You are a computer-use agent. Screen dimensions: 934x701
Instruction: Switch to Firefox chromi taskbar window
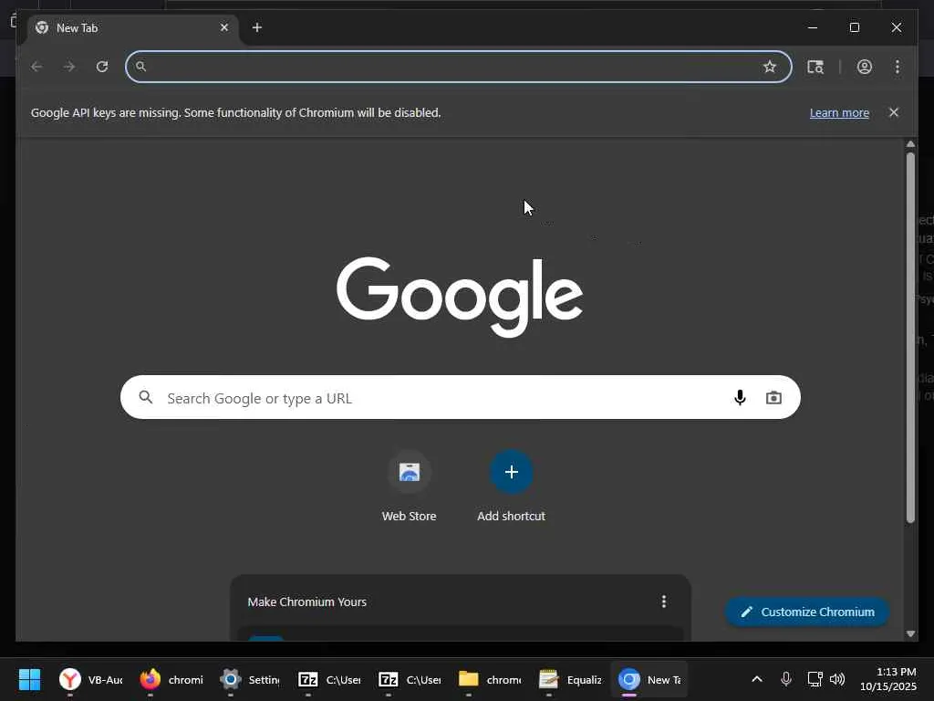pyautogui.click(x=172, y=679)
